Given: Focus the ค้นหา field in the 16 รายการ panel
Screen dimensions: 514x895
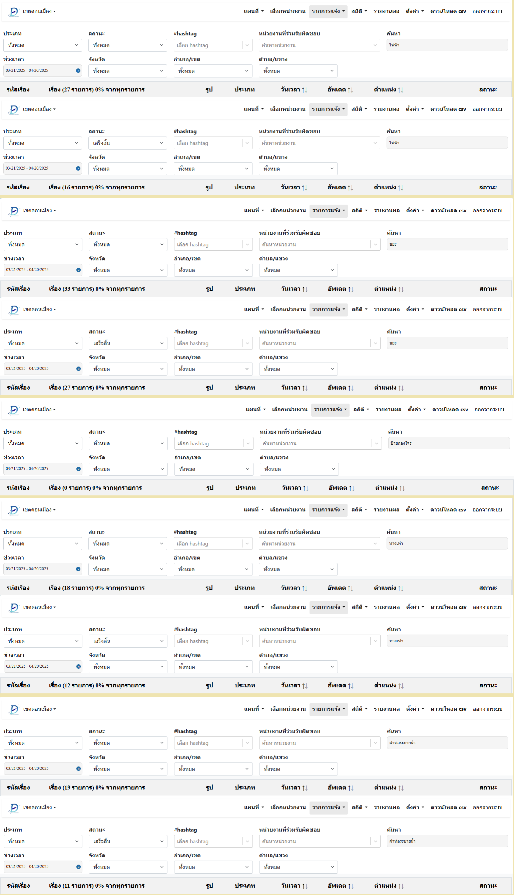Looking at the screenshot, I should [447, 143].
